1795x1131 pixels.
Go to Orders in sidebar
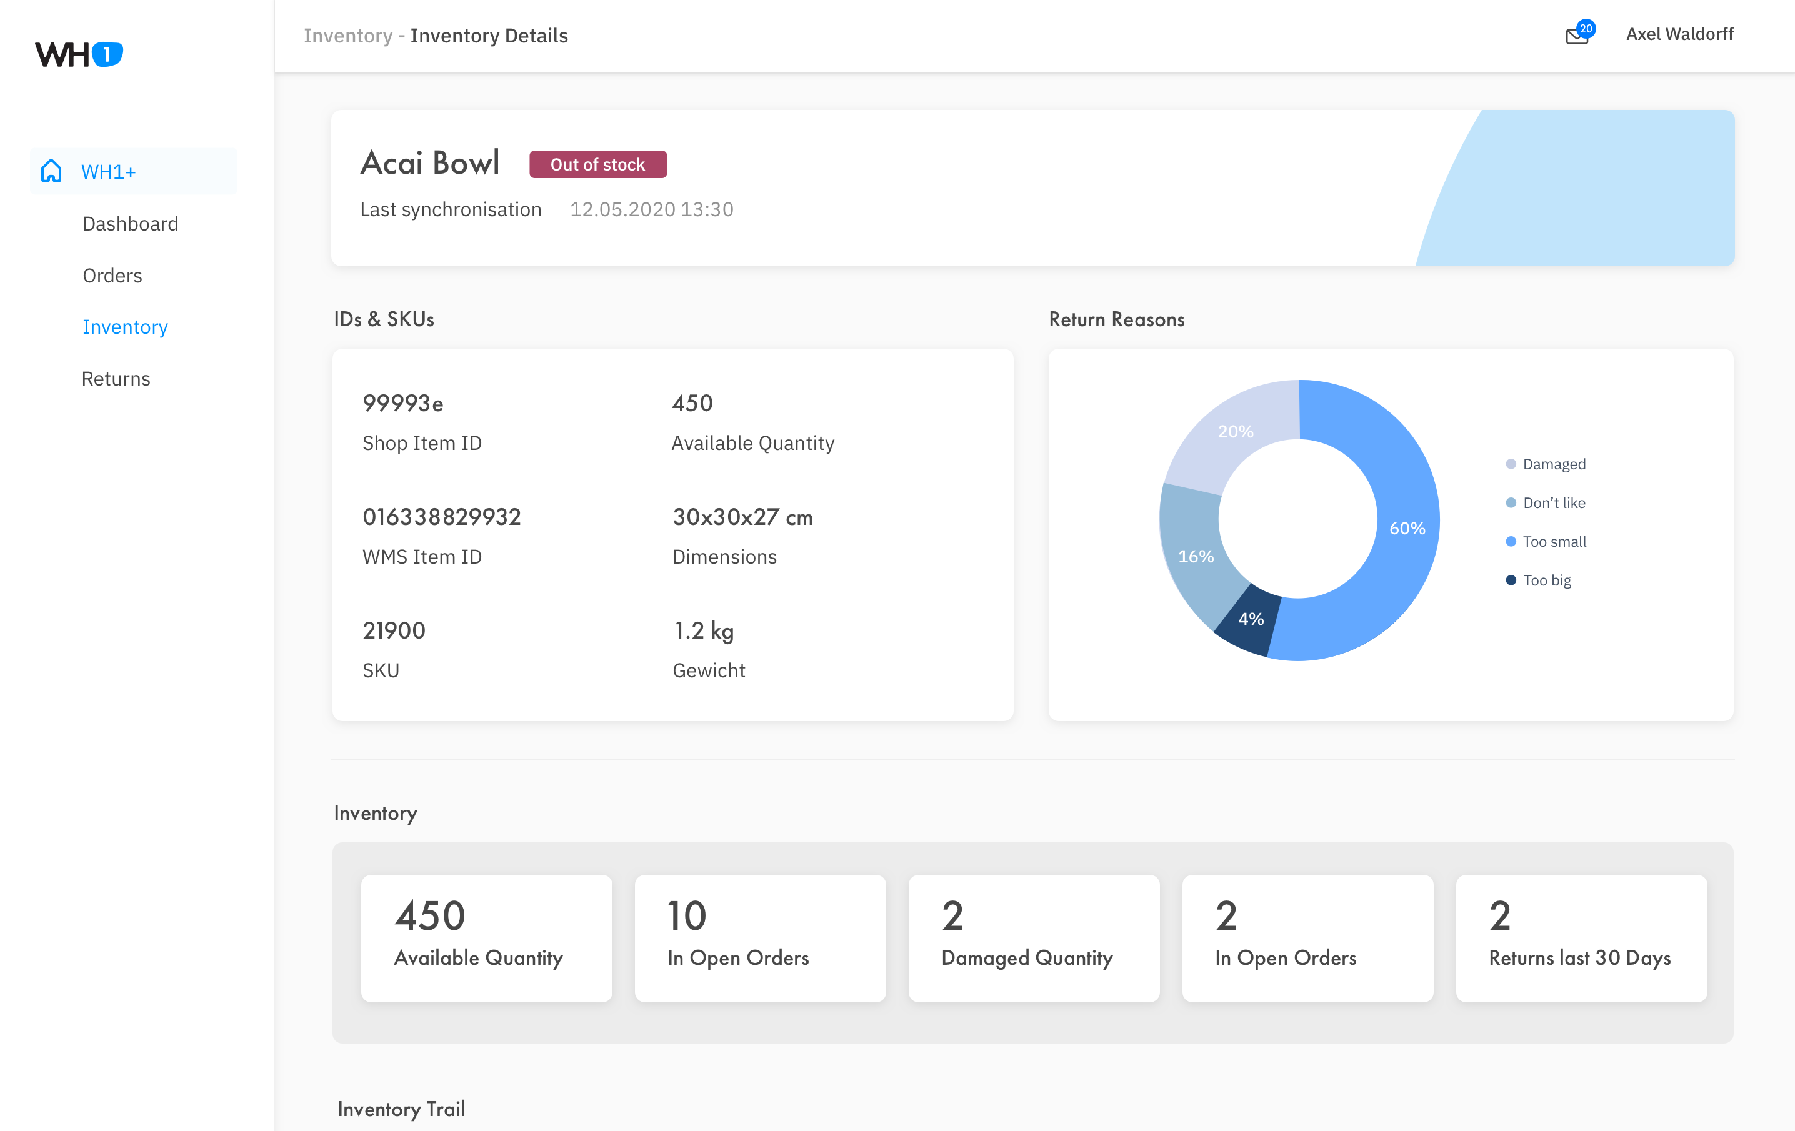[x=112, y=276]
